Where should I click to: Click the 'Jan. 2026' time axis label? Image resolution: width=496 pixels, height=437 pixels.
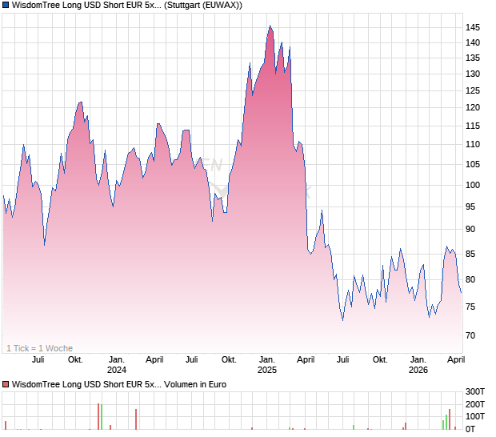pyautogui.click(x=418, y=364)
